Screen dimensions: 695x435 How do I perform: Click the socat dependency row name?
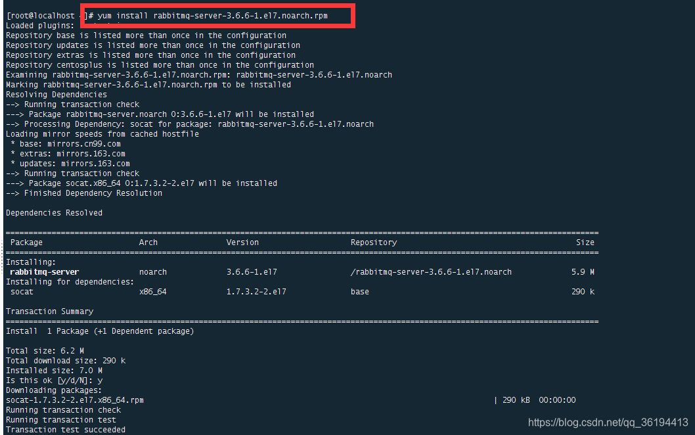[x=22, y=292]
